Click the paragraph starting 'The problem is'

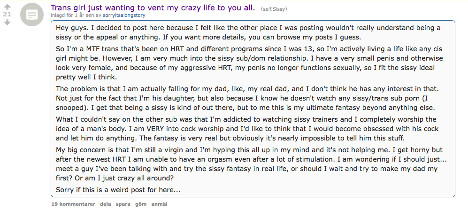(248, 98)
